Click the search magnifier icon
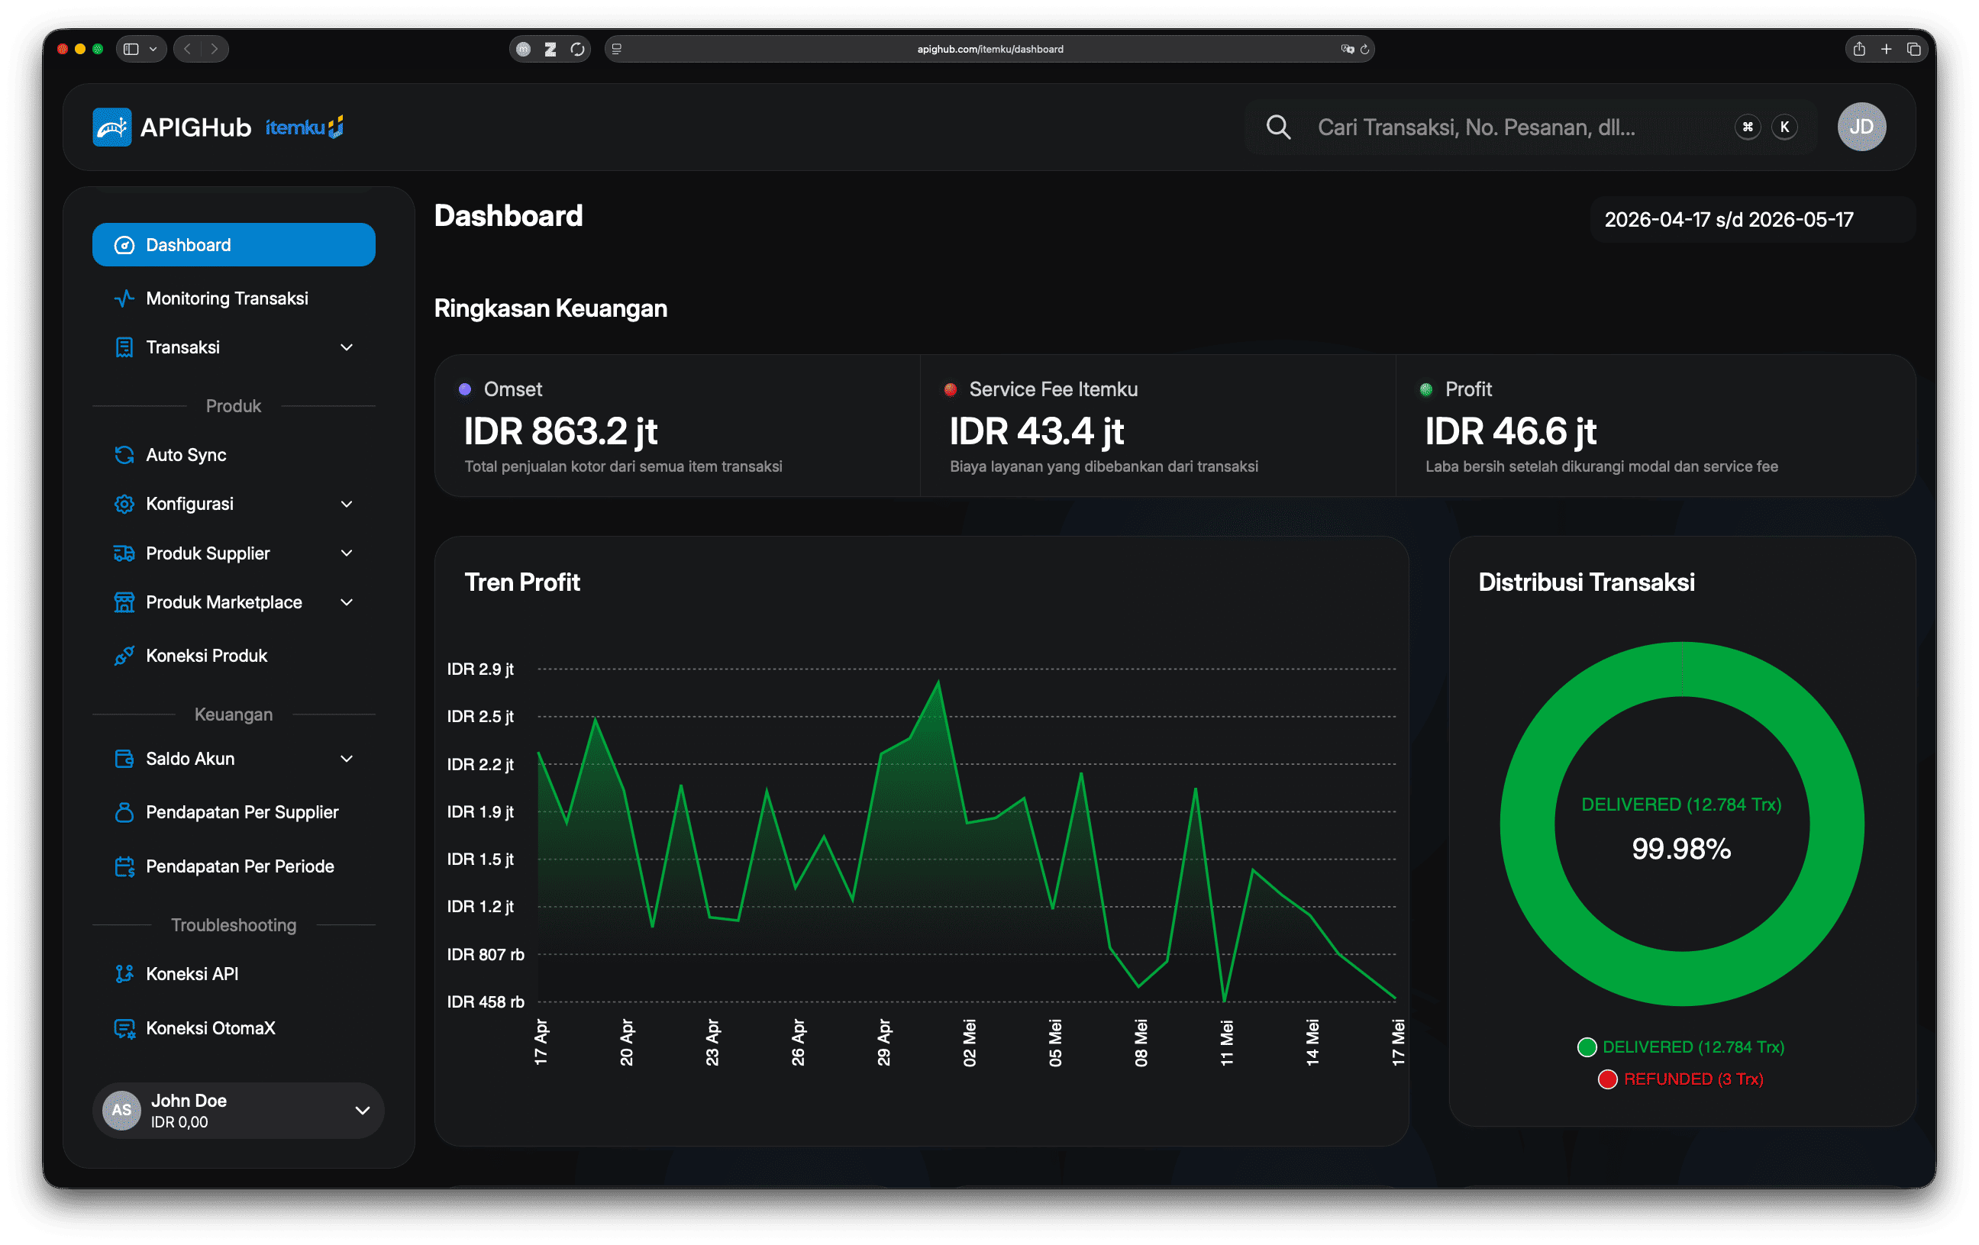The image size is (1979, 1245). (x=1278, y=127)
